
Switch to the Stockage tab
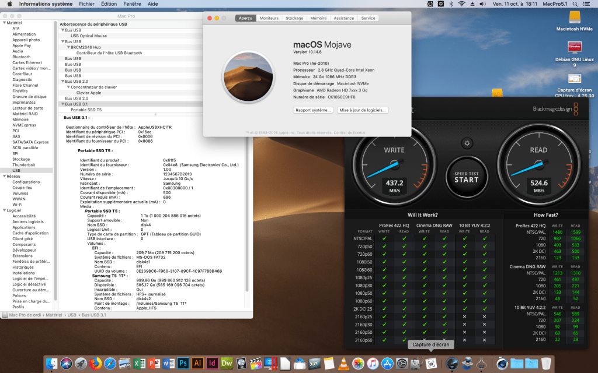(294, 18)
